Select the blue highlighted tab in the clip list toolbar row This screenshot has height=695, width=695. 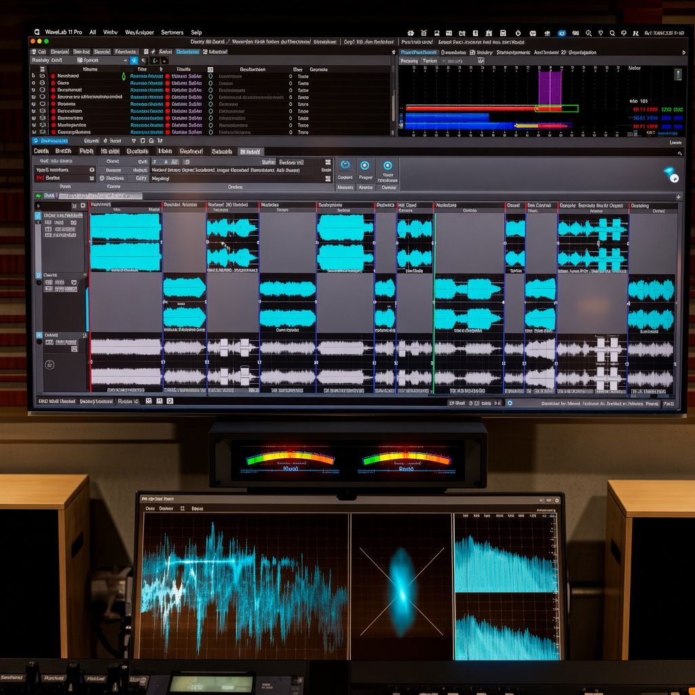[187, 52]
